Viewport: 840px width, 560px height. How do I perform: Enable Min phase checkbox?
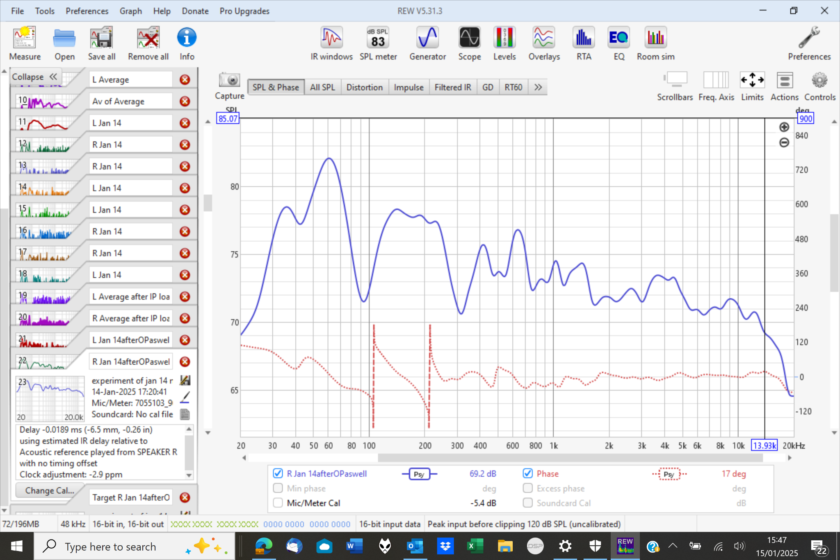point(278,488)
